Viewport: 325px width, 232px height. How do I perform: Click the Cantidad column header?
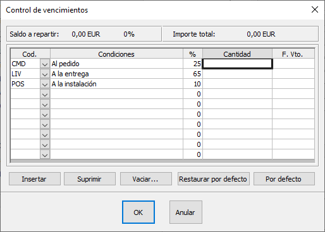pyautogui.click(x=237, y=54)
